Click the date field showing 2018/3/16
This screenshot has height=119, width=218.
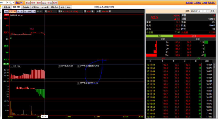(x=197, y=11)
